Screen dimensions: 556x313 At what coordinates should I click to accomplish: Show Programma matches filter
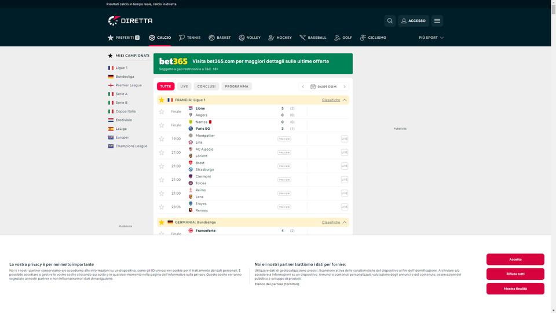236,86
